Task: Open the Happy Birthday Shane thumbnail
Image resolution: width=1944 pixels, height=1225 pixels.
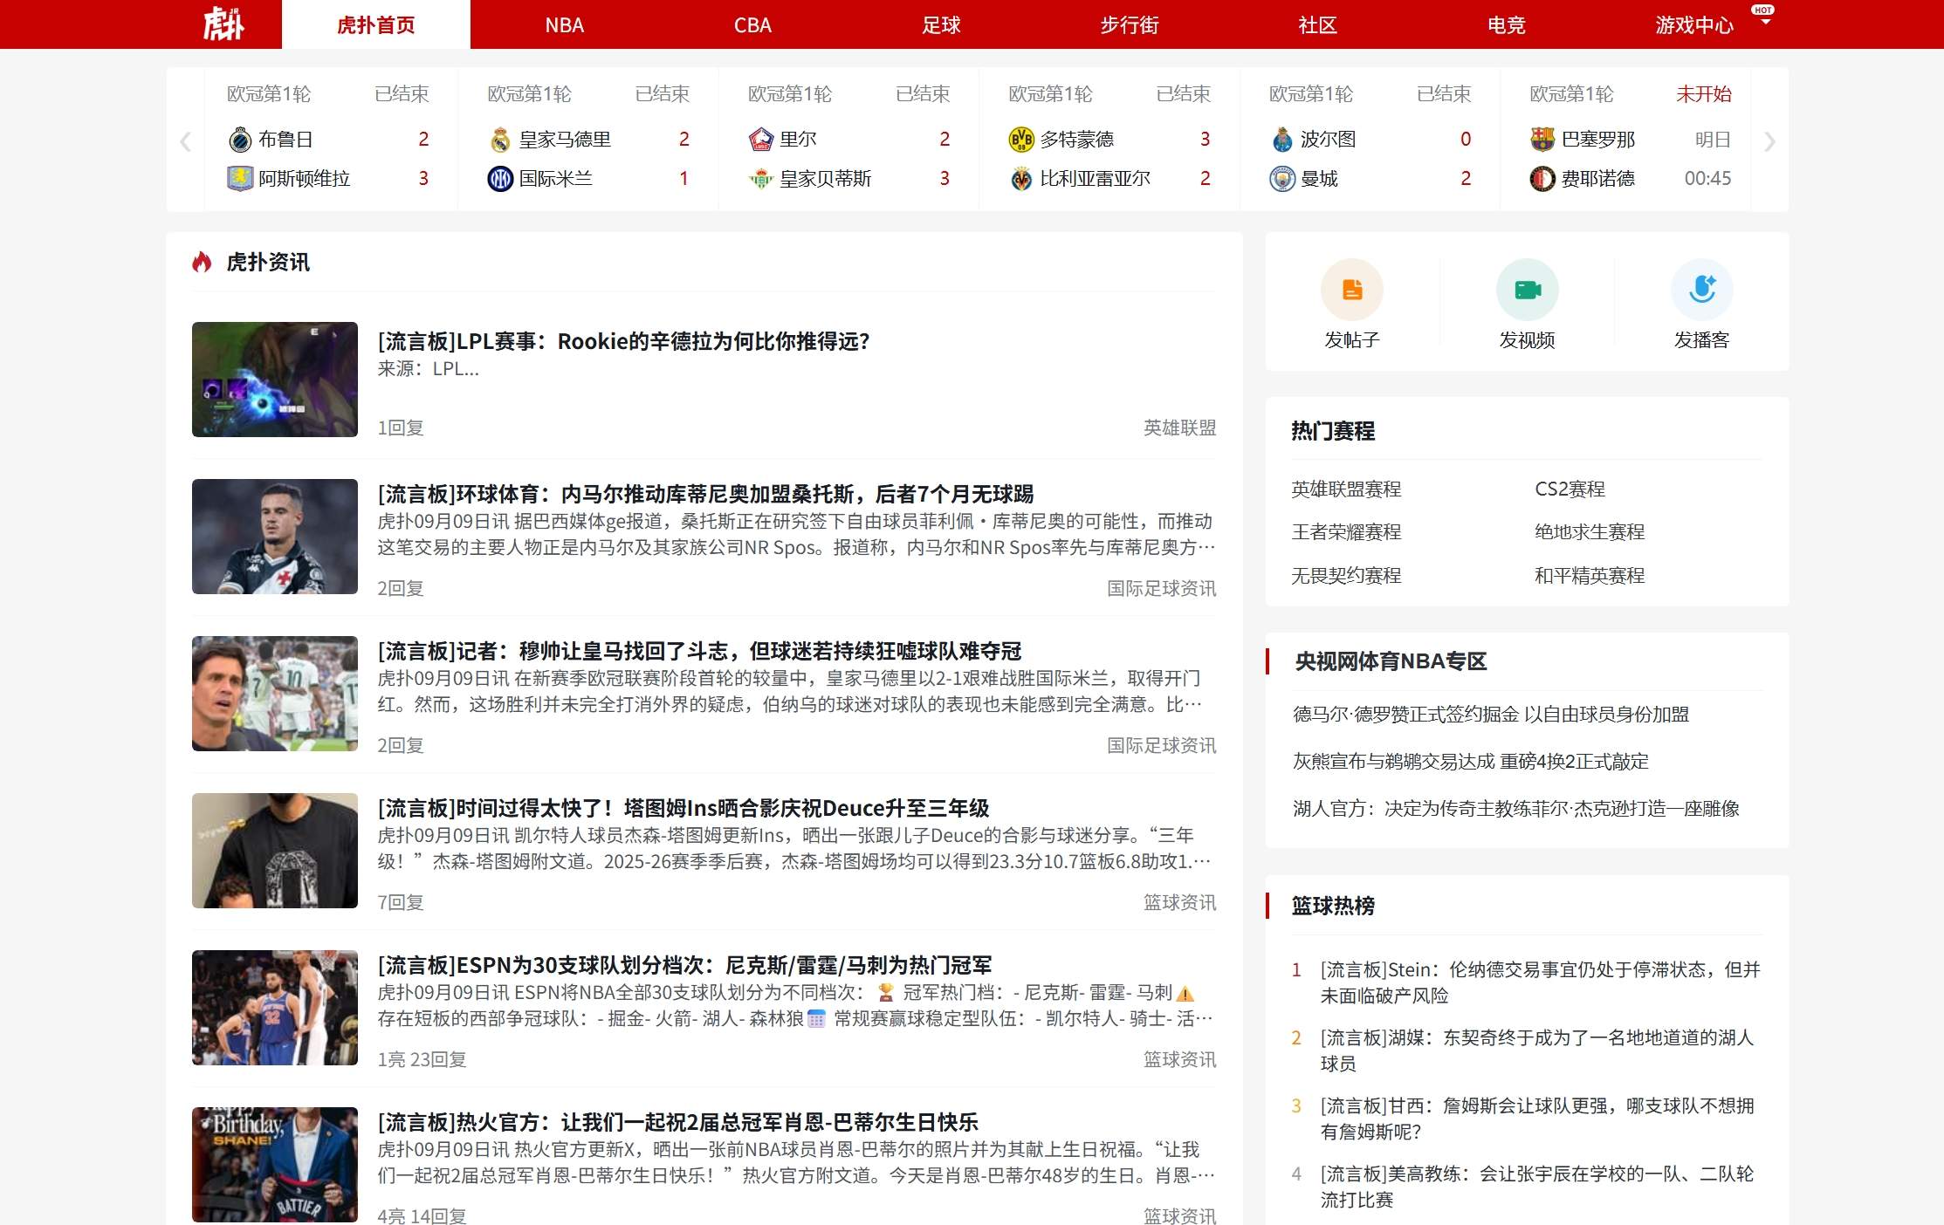Action: 275,1165
